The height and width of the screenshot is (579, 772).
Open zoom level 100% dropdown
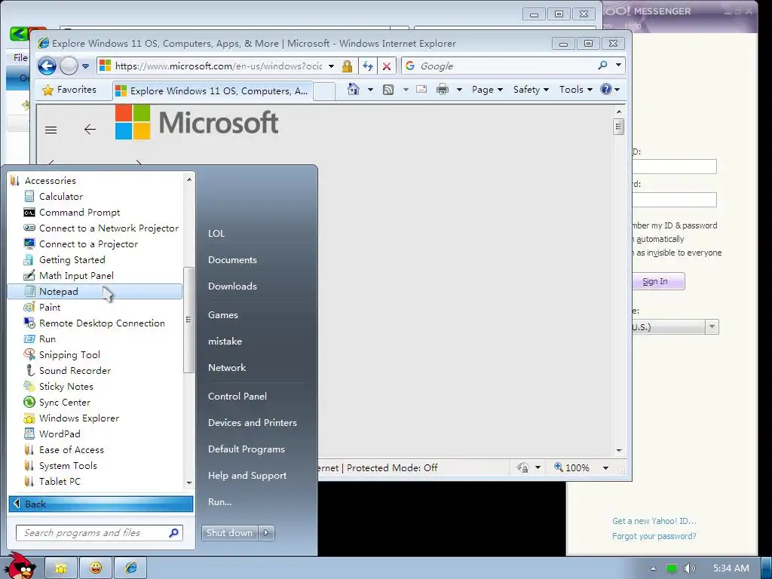[x=605, y=467]
